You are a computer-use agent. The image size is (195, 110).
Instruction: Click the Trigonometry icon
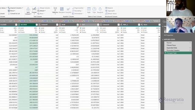pos(73,8)
